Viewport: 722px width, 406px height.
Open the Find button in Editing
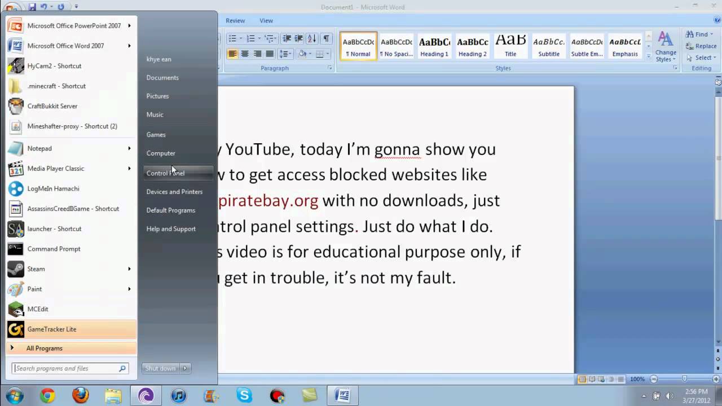[700, 34]
